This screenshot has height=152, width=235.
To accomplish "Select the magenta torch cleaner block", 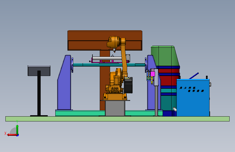I will (x=153, y=74).
